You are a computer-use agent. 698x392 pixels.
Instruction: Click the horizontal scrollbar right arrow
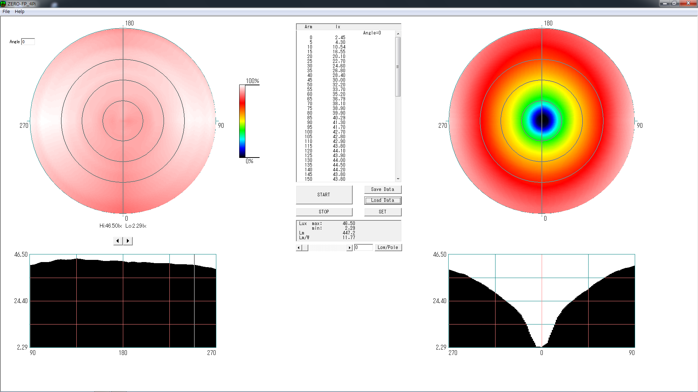(x=349, y=248)
